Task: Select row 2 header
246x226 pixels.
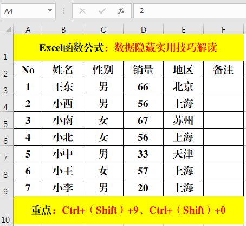Action: [7, 70]
